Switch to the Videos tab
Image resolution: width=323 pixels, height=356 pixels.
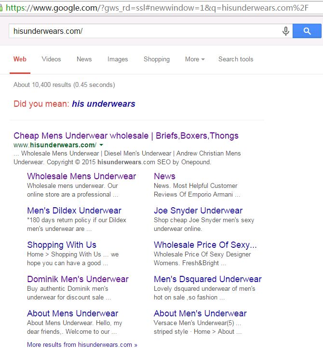pos(51,59)
